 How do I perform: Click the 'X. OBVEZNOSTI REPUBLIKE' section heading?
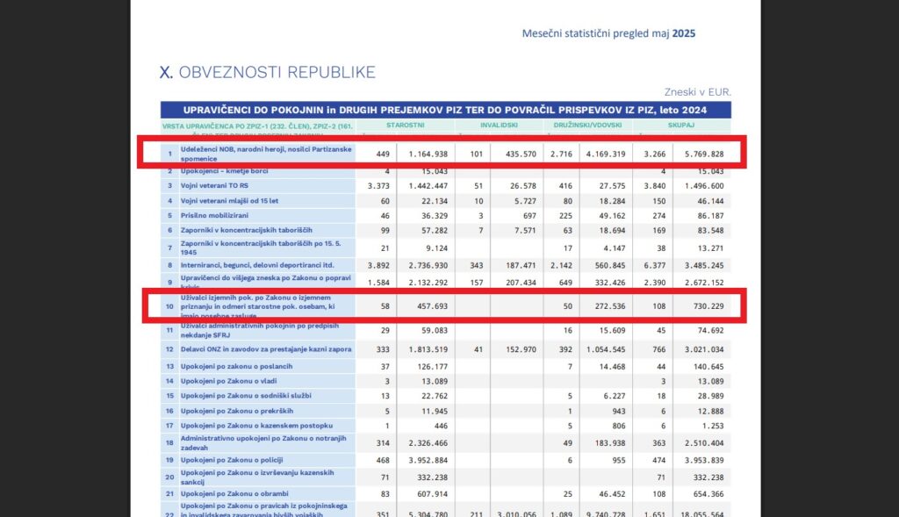point(267,72)
